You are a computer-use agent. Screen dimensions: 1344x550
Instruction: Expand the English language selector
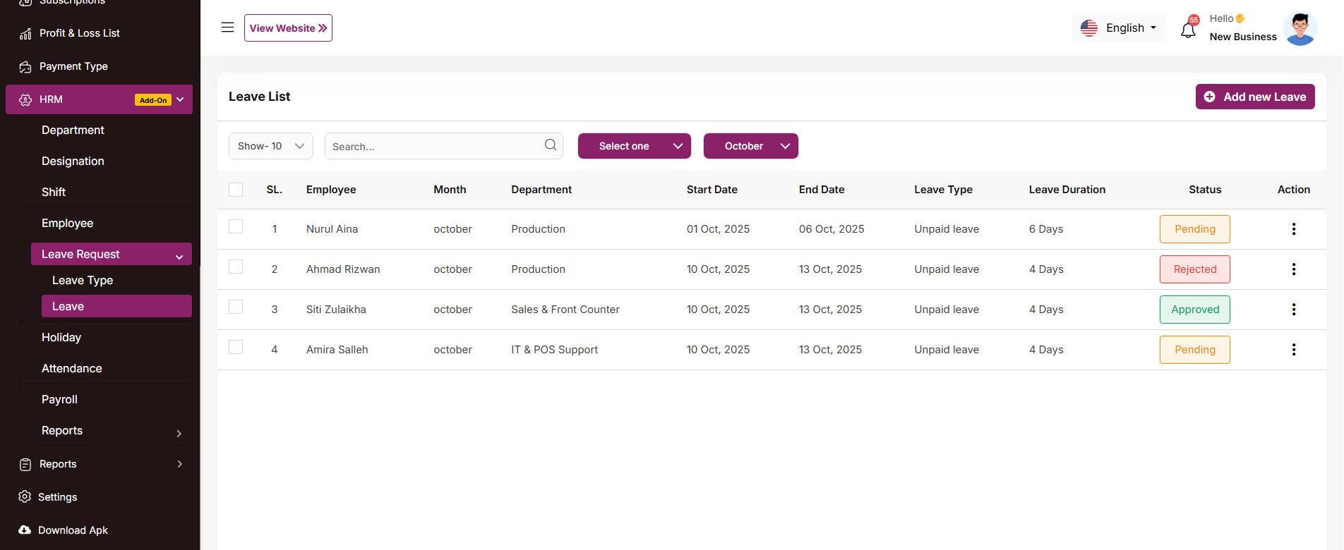pos(1119,28)
